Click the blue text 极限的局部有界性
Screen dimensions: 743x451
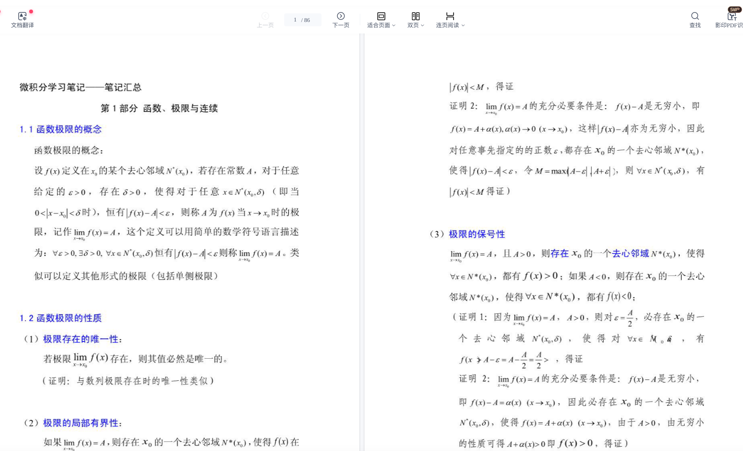(x=80, y=423)
